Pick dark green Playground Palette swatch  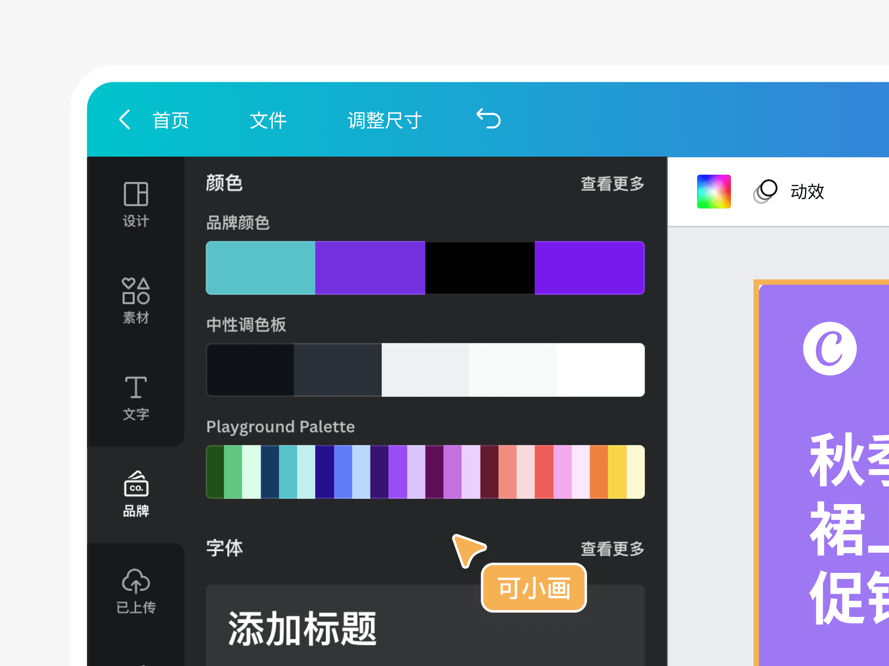point(215,472)
